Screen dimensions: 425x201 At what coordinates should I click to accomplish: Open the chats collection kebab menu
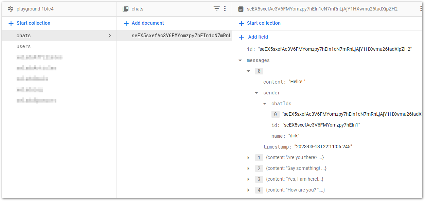click(225, 9)
